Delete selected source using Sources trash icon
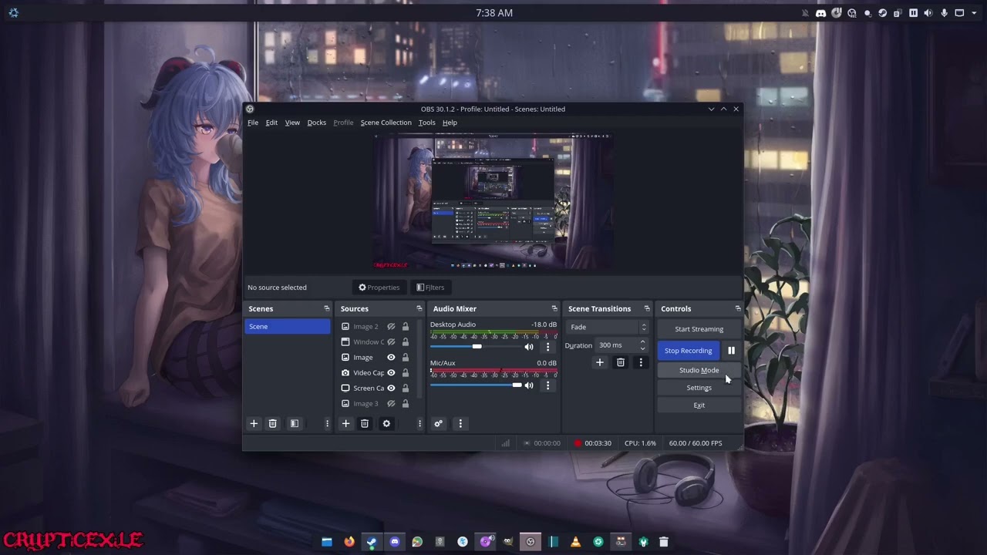The image size is (987, 555). (365, 423)
